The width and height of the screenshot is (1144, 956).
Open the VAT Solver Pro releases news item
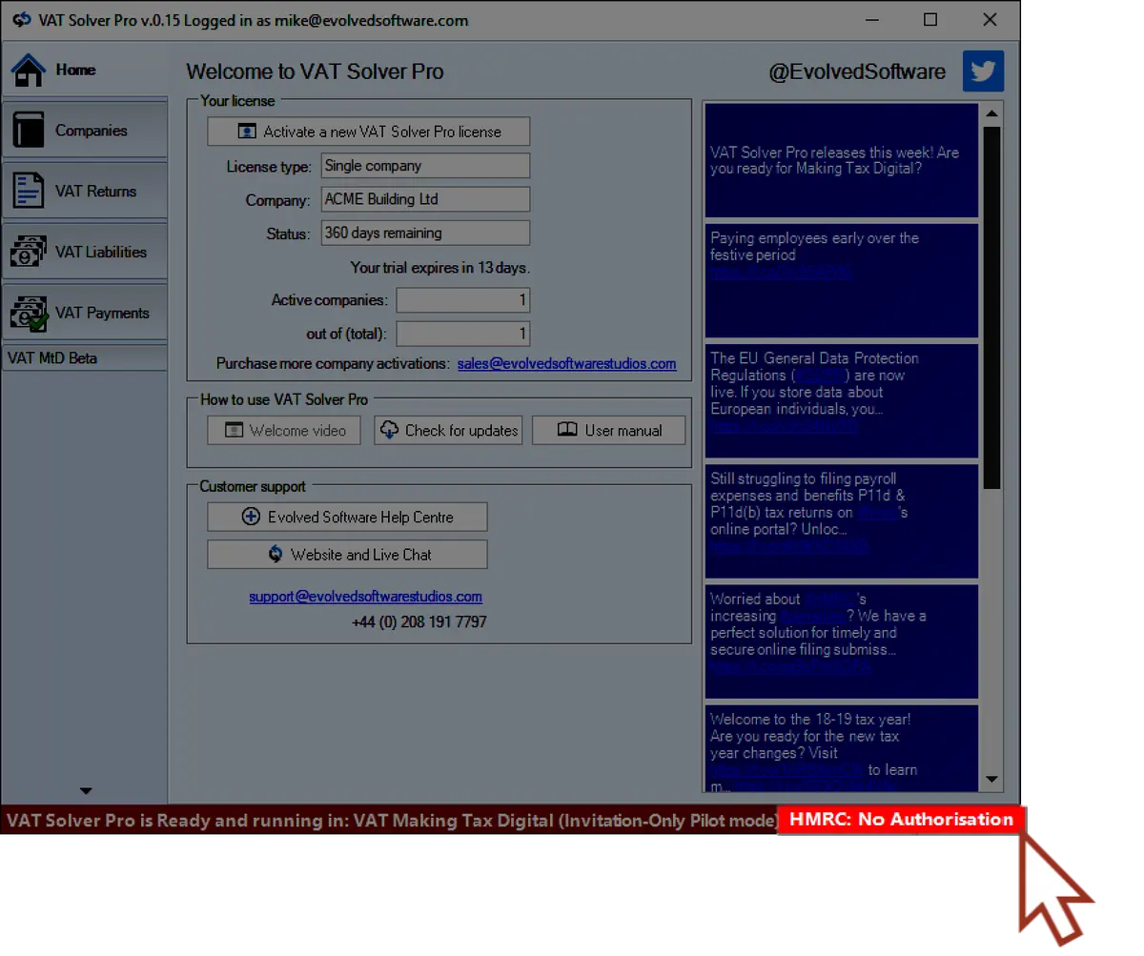pos(841,160)
